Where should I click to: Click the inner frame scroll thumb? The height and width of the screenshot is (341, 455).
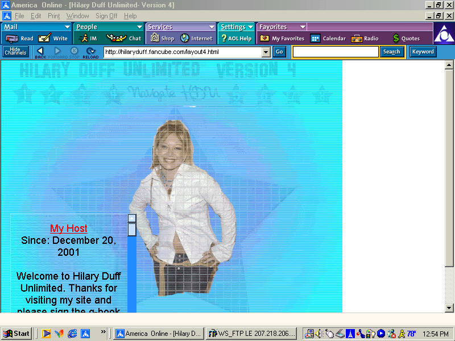point(132,230)
